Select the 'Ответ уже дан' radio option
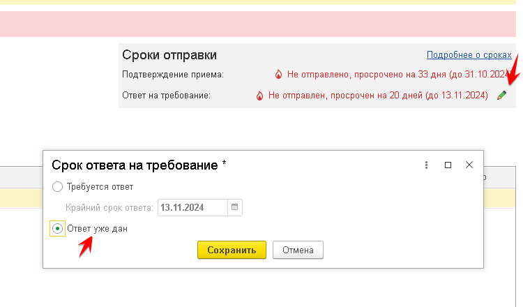523x307 pixels. (58, 229)
